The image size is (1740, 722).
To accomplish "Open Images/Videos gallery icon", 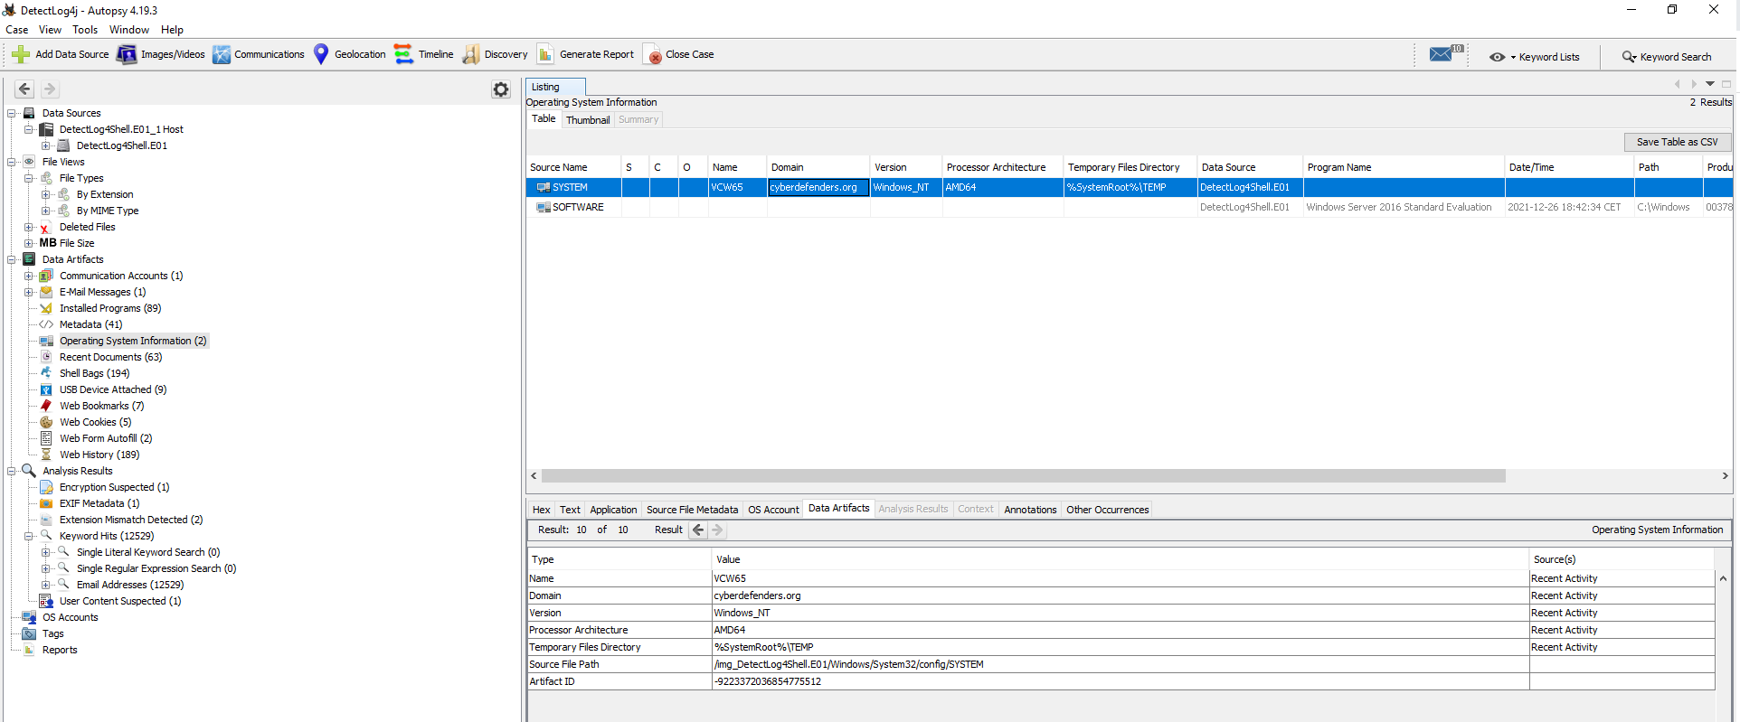I will click(127, 54).
